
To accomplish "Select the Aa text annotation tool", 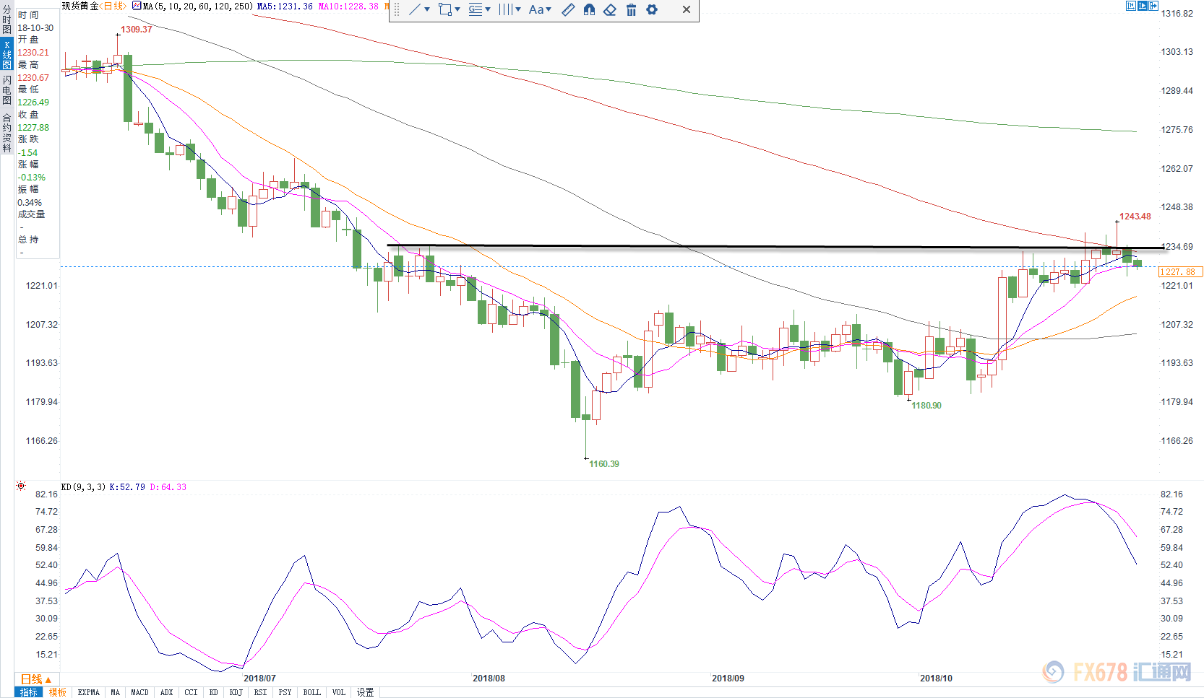I will (x=536, y=9).
